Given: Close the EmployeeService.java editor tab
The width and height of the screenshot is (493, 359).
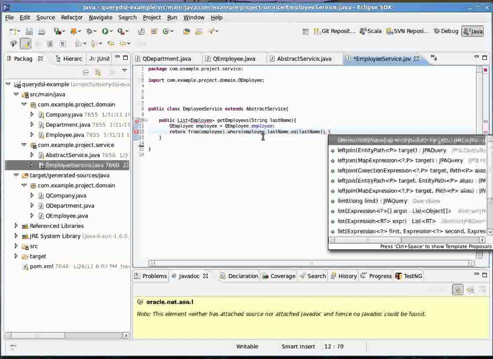Looking at the screenshot, I should (416, 59).
